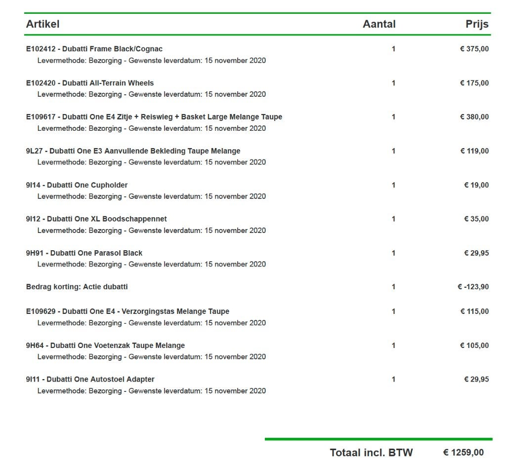Click the Totaal incl. BTW label
506x462 pixels.
click(x=371, y=453)
